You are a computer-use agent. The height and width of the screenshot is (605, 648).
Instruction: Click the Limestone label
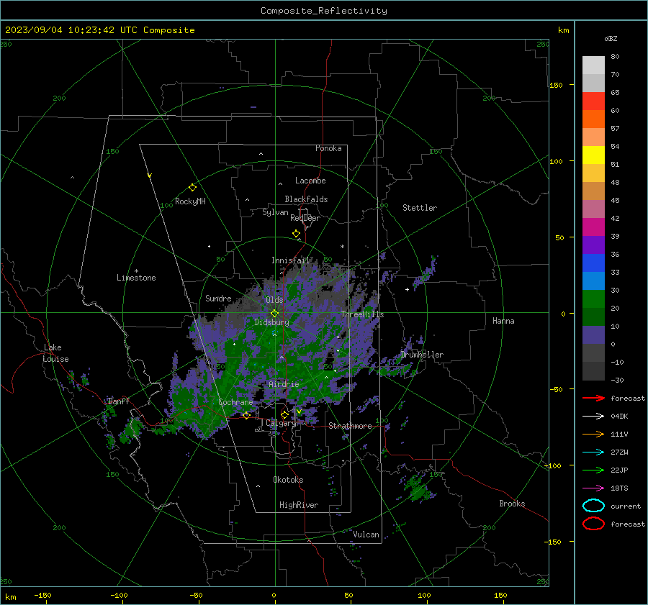(x=136, y=278)
